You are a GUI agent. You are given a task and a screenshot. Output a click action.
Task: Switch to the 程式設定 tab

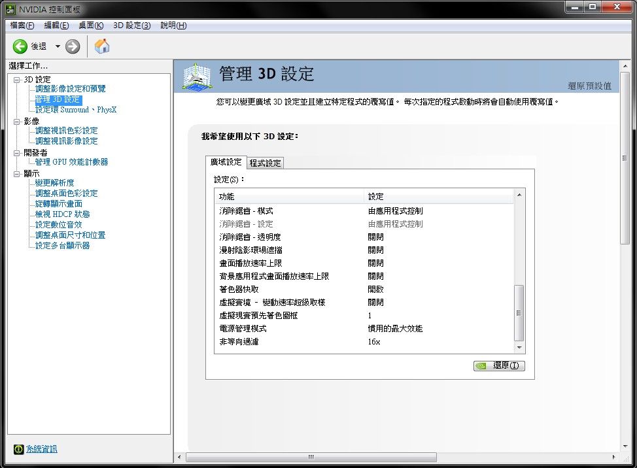[265, 163]
